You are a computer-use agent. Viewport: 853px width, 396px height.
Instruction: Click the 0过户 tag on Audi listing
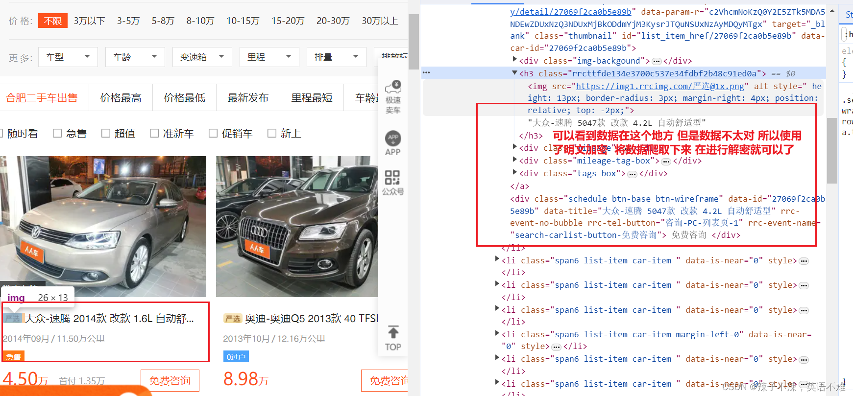pyautogui.click(x=236, y=357)
